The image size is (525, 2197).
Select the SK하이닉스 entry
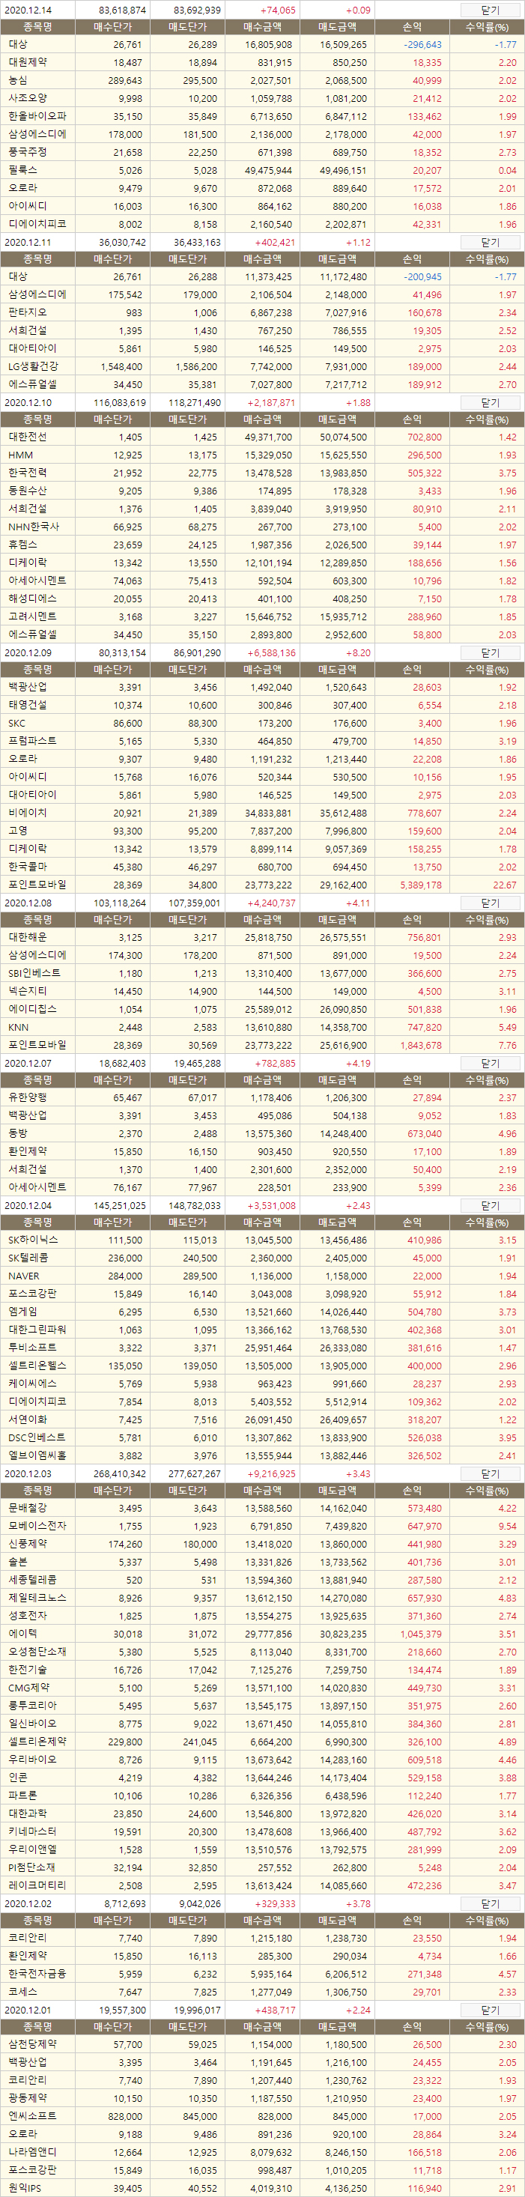33,1240
